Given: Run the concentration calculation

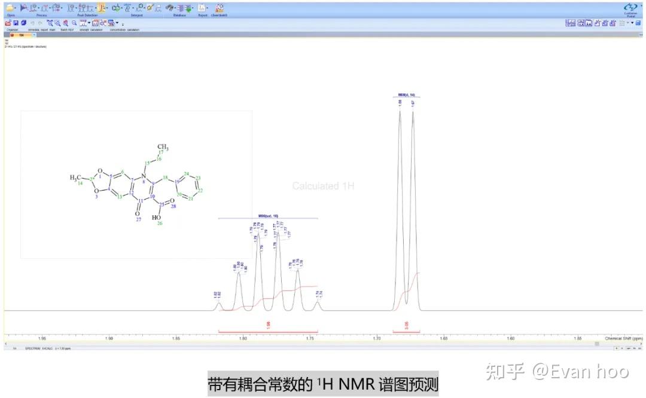Looking at the screenshot, I should (x=111, y=24).
